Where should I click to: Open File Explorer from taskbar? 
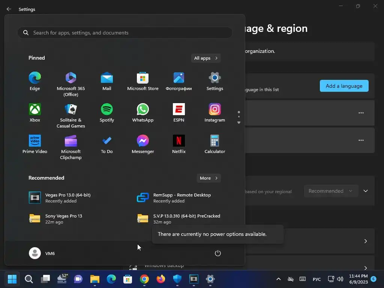pos(95,279)
